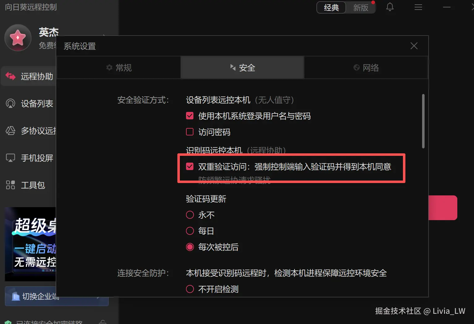Click the multi-protocol remote icon
The height and width of the screenshot is (324, 474).
pos(11,130)
